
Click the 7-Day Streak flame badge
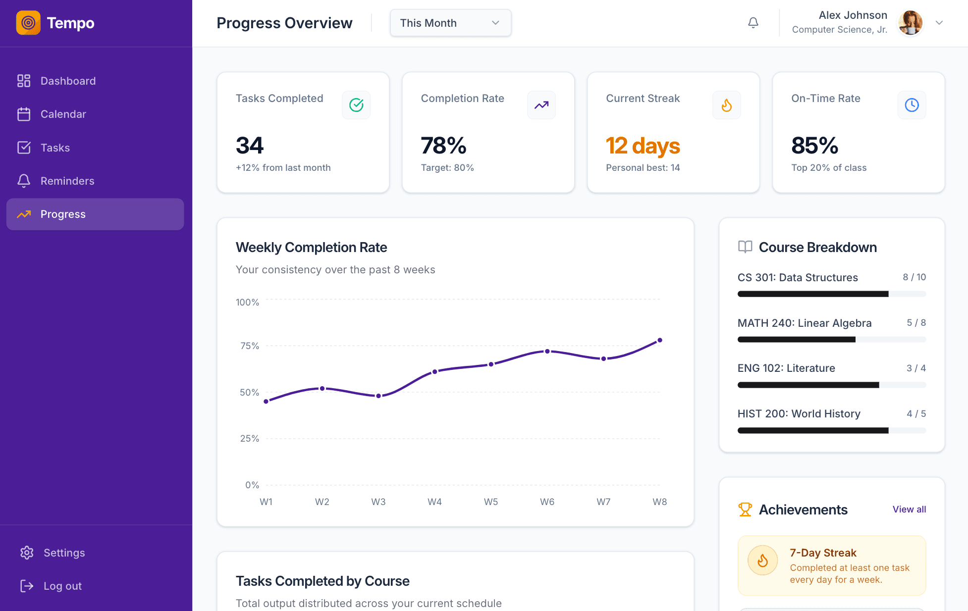(762, 560)
